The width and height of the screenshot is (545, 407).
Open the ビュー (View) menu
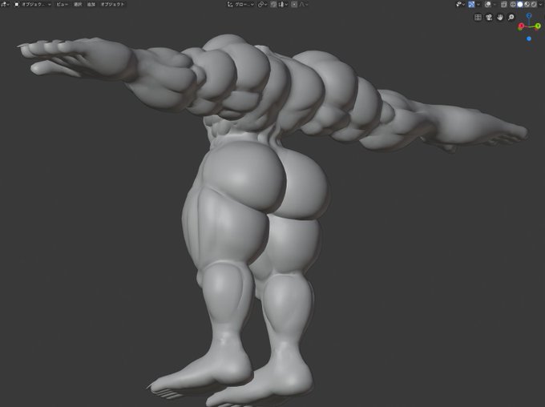pyautogui.click(x=62, y=4)
